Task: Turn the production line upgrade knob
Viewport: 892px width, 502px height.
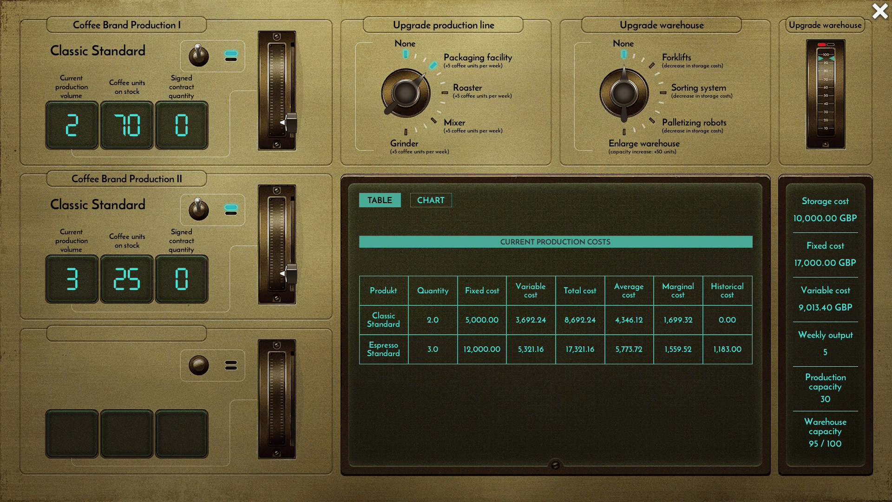Action: (405, 93)
